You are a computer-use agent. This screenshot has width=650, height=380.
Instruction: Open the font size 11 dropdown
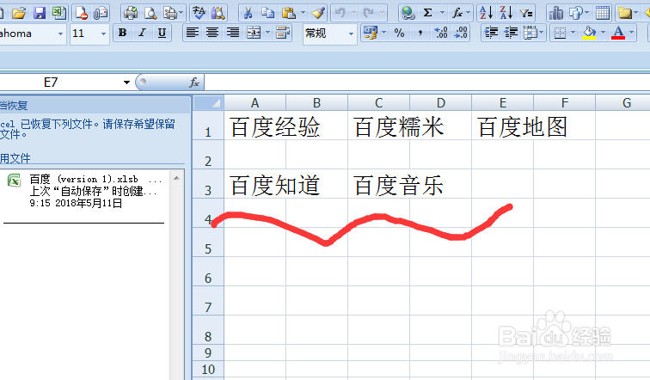coord(103,34)
